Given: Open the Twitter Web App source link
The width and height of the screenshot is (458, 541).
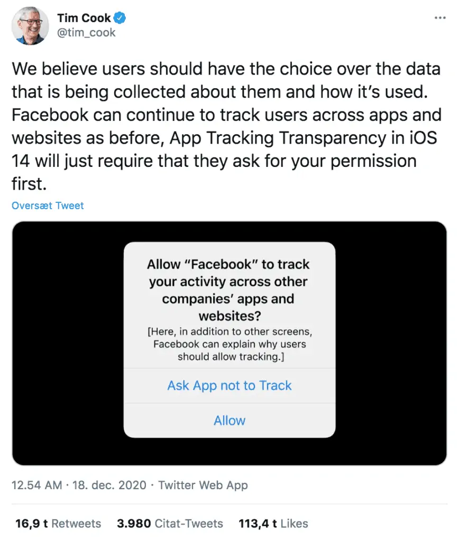Looking at the screenshot, I should [203, 485].
